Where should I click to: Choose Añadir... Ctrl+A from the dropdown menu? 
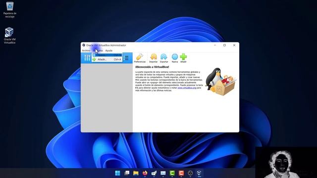coord(107,59)
